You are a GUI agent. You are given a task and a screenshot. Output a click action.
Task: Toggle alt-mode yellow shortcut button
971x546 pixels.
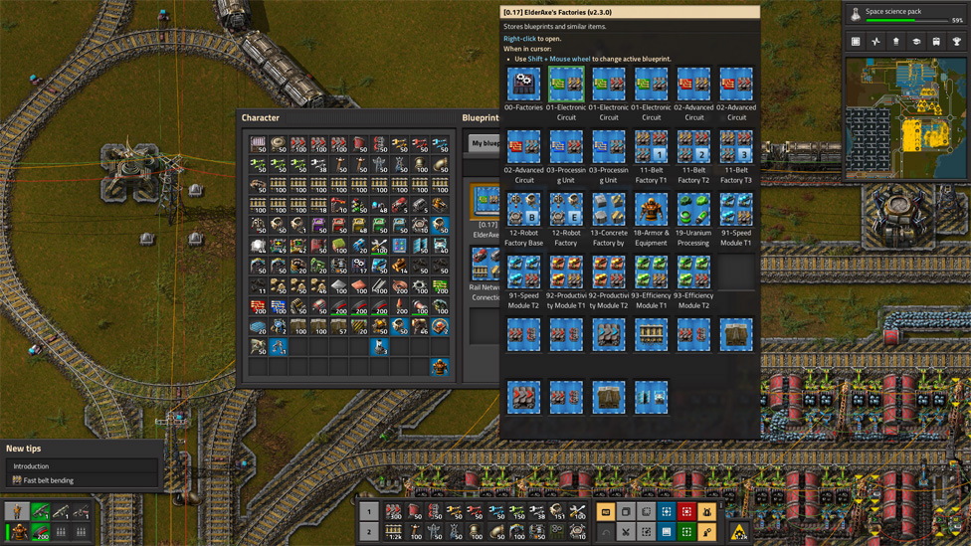click(606, 512)
